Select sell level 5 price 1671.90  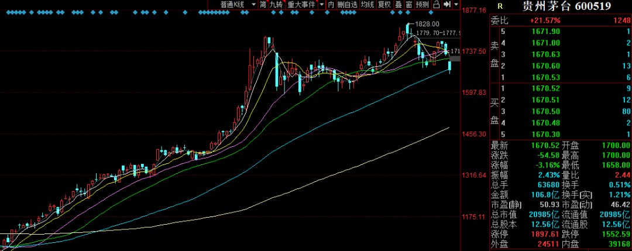[x=545, y=32]
